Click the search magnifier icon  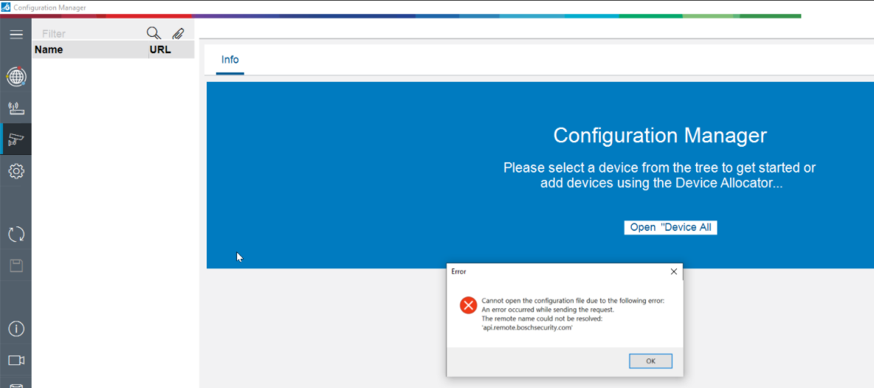154,33
